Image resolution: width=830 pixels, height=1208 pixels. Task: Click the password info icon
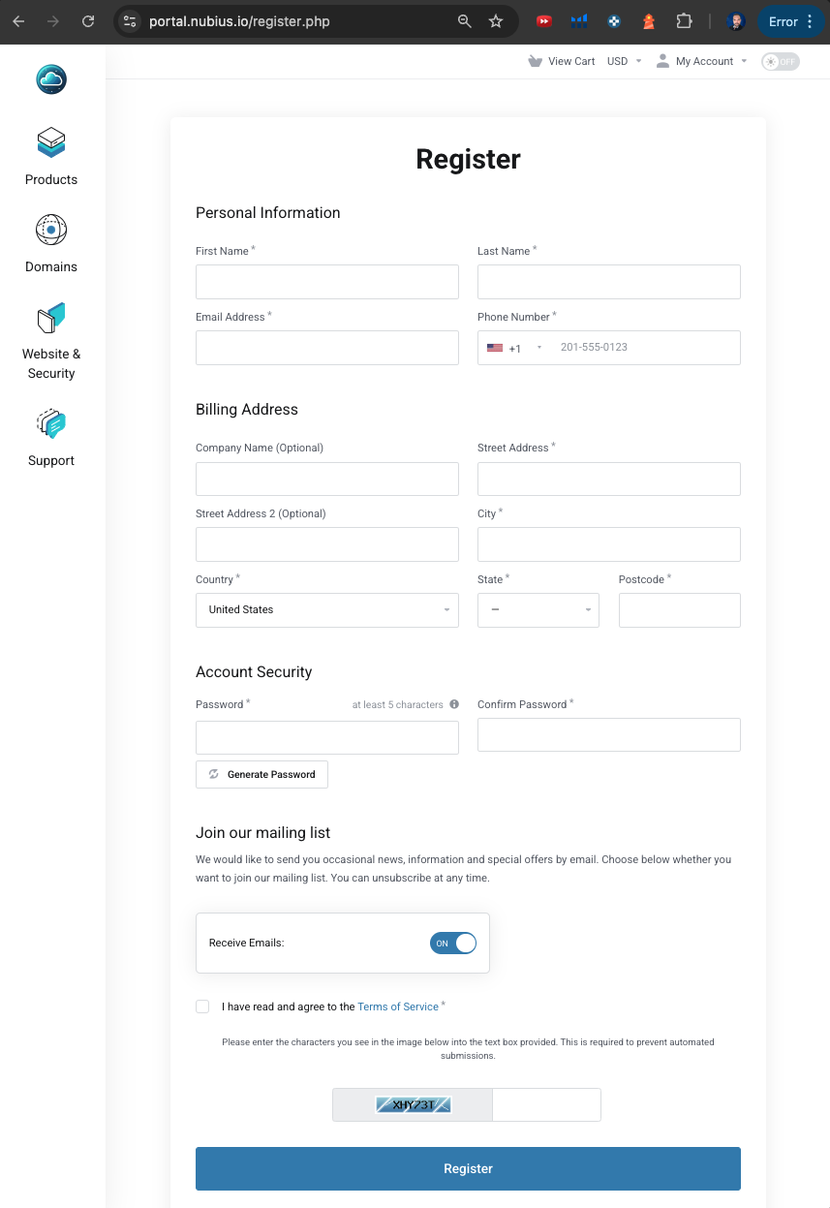pos(454,704)
